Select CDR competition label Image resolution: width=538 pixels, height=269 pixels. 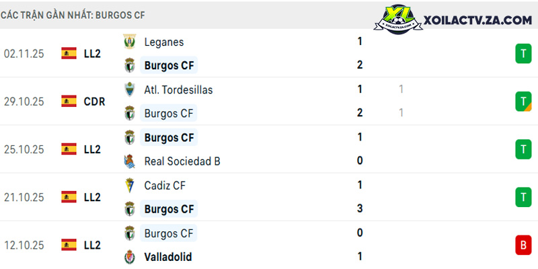click(94, 102)
